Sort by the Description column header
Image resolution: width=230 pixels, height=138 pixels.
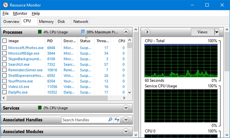(70, 41)
